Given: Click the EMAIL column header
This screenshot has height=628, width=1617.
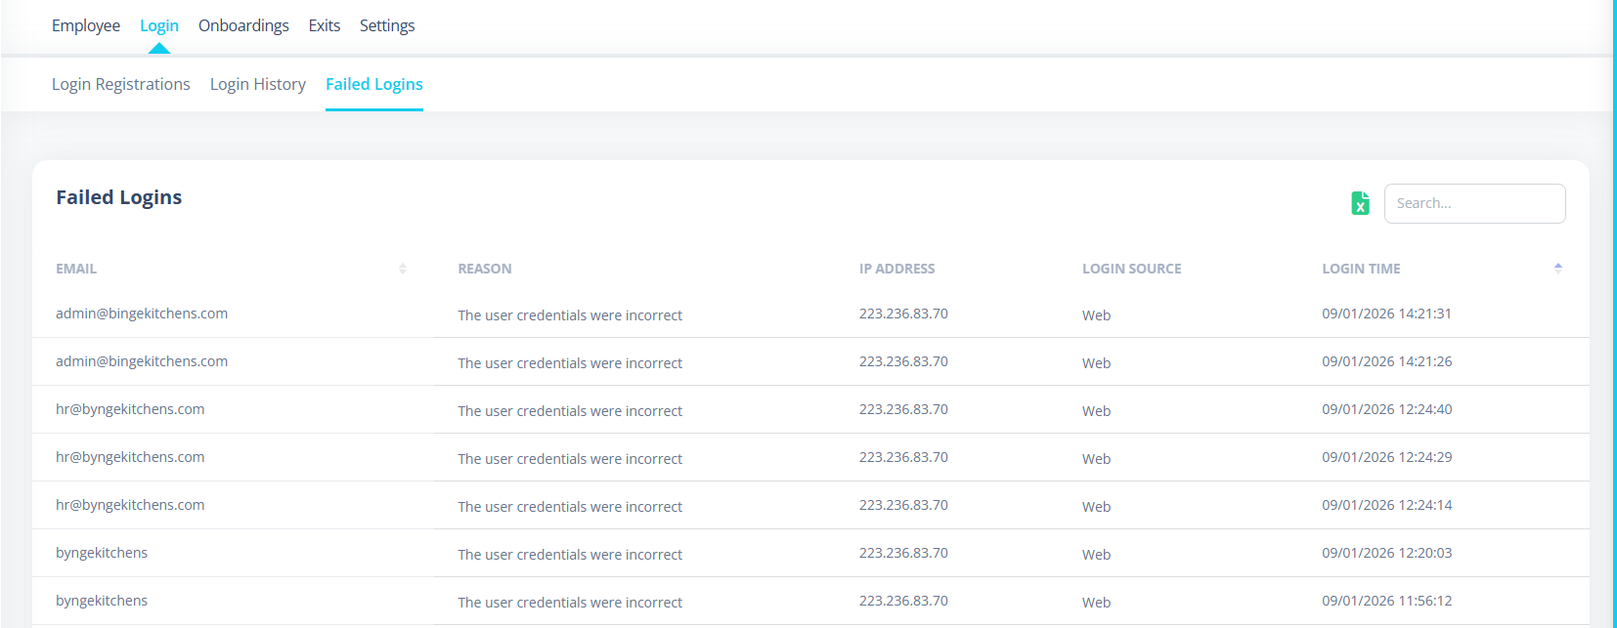Looking at the screenshot, I should click(76, 269).
